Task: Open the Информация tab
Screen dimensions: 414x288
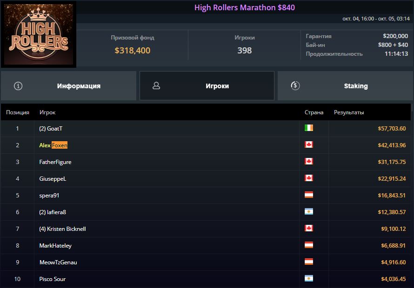Action: 69,86
